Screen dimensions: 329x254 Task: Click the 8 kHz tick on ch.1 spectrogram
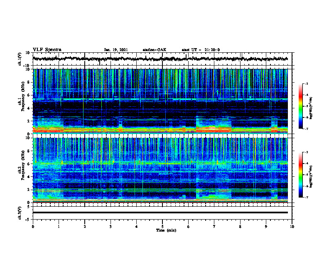tap(29, 82)
